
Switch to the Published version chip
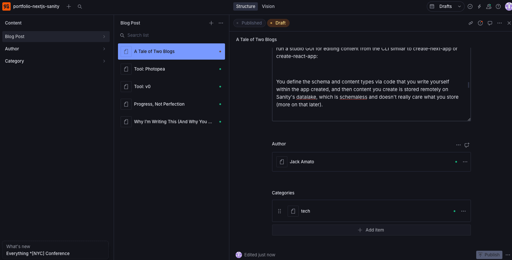pyautogui.click(x=249, y=23)
